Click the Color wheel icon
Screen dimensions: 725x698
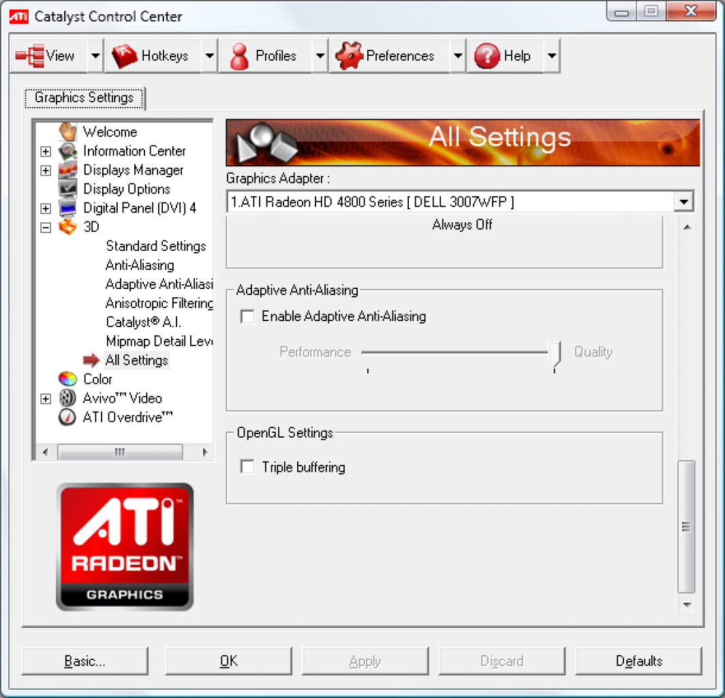click(x=67, y=379)
